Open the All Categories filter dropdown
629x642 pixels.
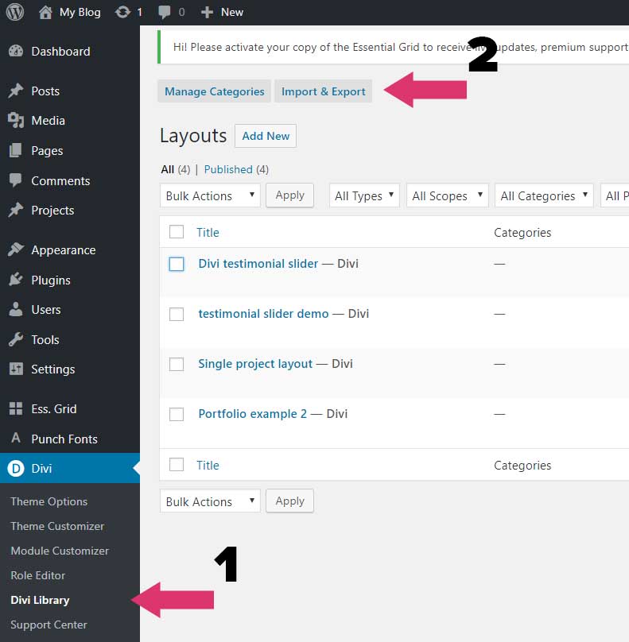pyautogui.click(x=544, y=195)
